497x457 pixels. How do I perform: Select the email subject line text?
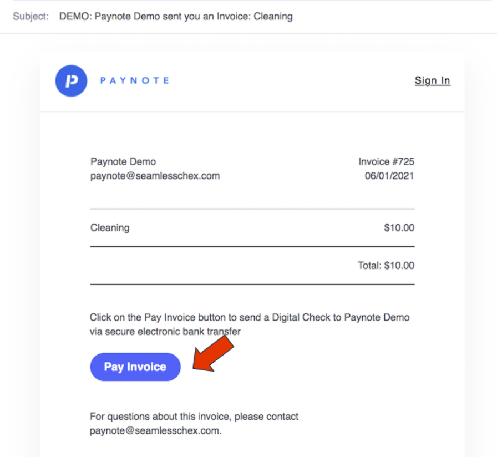[x=176, y=16]
